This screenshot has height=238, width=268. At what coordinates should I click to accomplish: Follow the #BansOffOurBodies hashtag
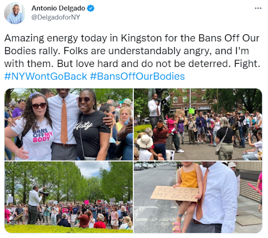pos(137,76)
